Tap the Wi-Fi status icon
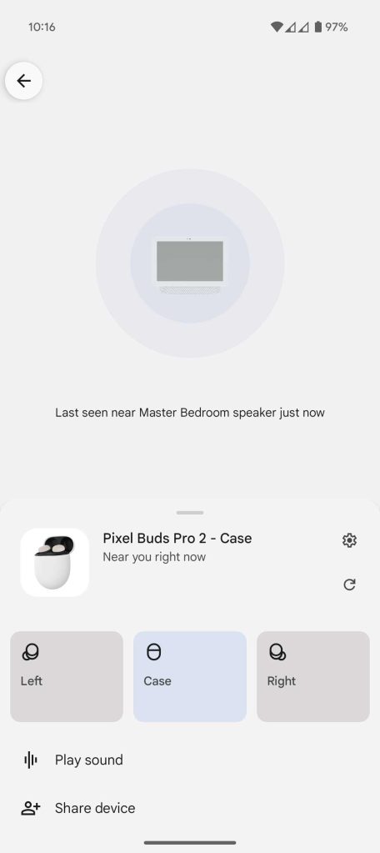This screenshot has width=380, height=853. (277, 27)
